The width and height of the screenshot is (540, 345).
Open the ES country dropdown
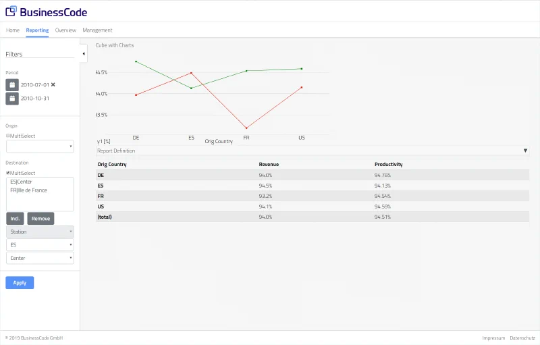[x=40, y=245]
